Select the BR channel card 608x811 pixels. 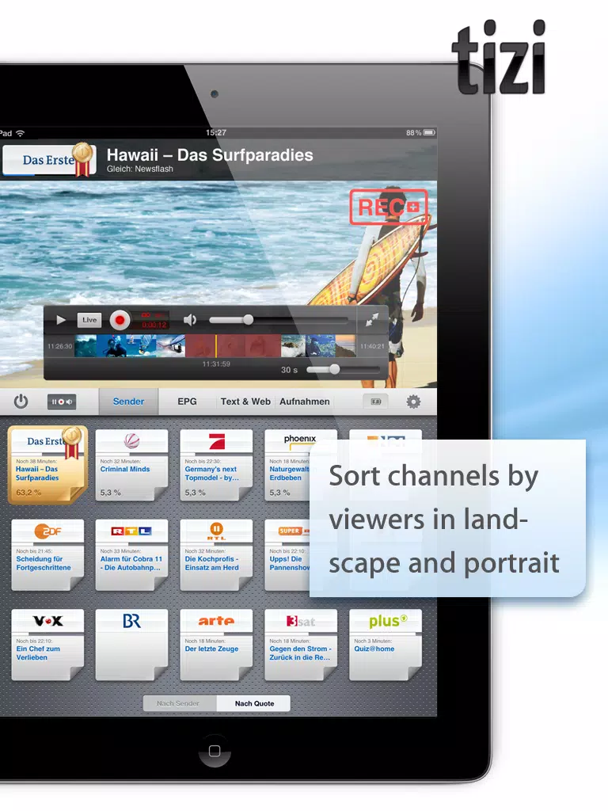click(132, 645)
